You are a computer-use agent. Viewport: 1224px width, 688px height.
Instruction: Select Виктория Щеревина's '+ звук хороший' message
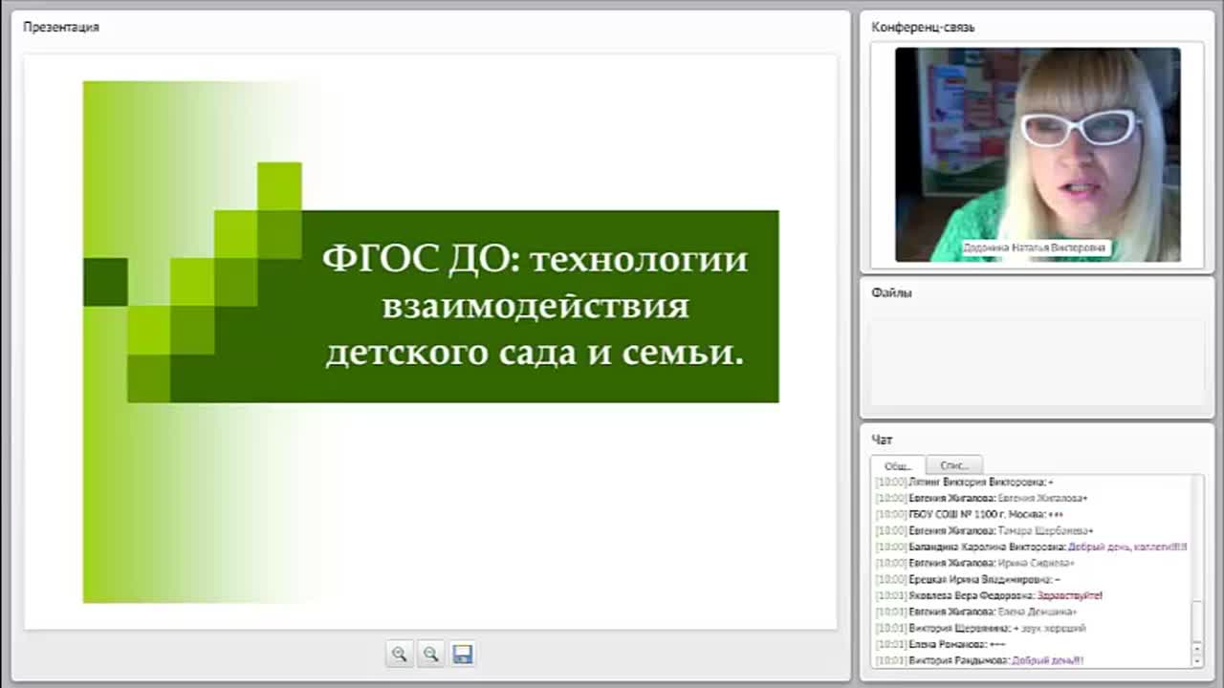click(980, 628)
